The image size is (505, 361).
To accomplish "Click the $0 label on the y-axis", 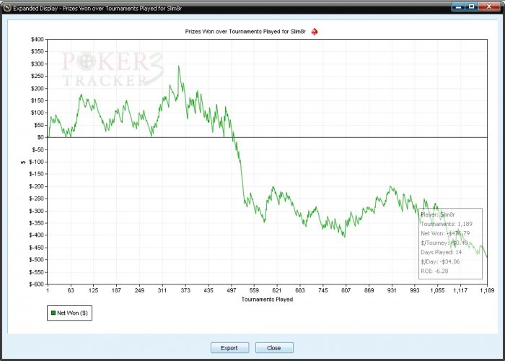I will (x=40, y=137).
